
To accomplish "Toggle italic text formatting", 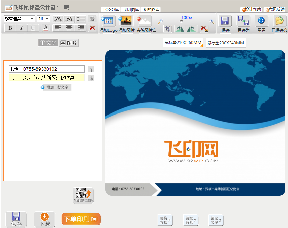I will (x=21, y=28).
